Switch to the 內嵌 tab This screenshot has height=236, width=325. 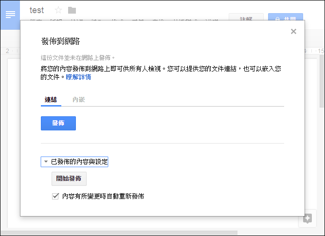pyautogui.click(x=79, y=100)
